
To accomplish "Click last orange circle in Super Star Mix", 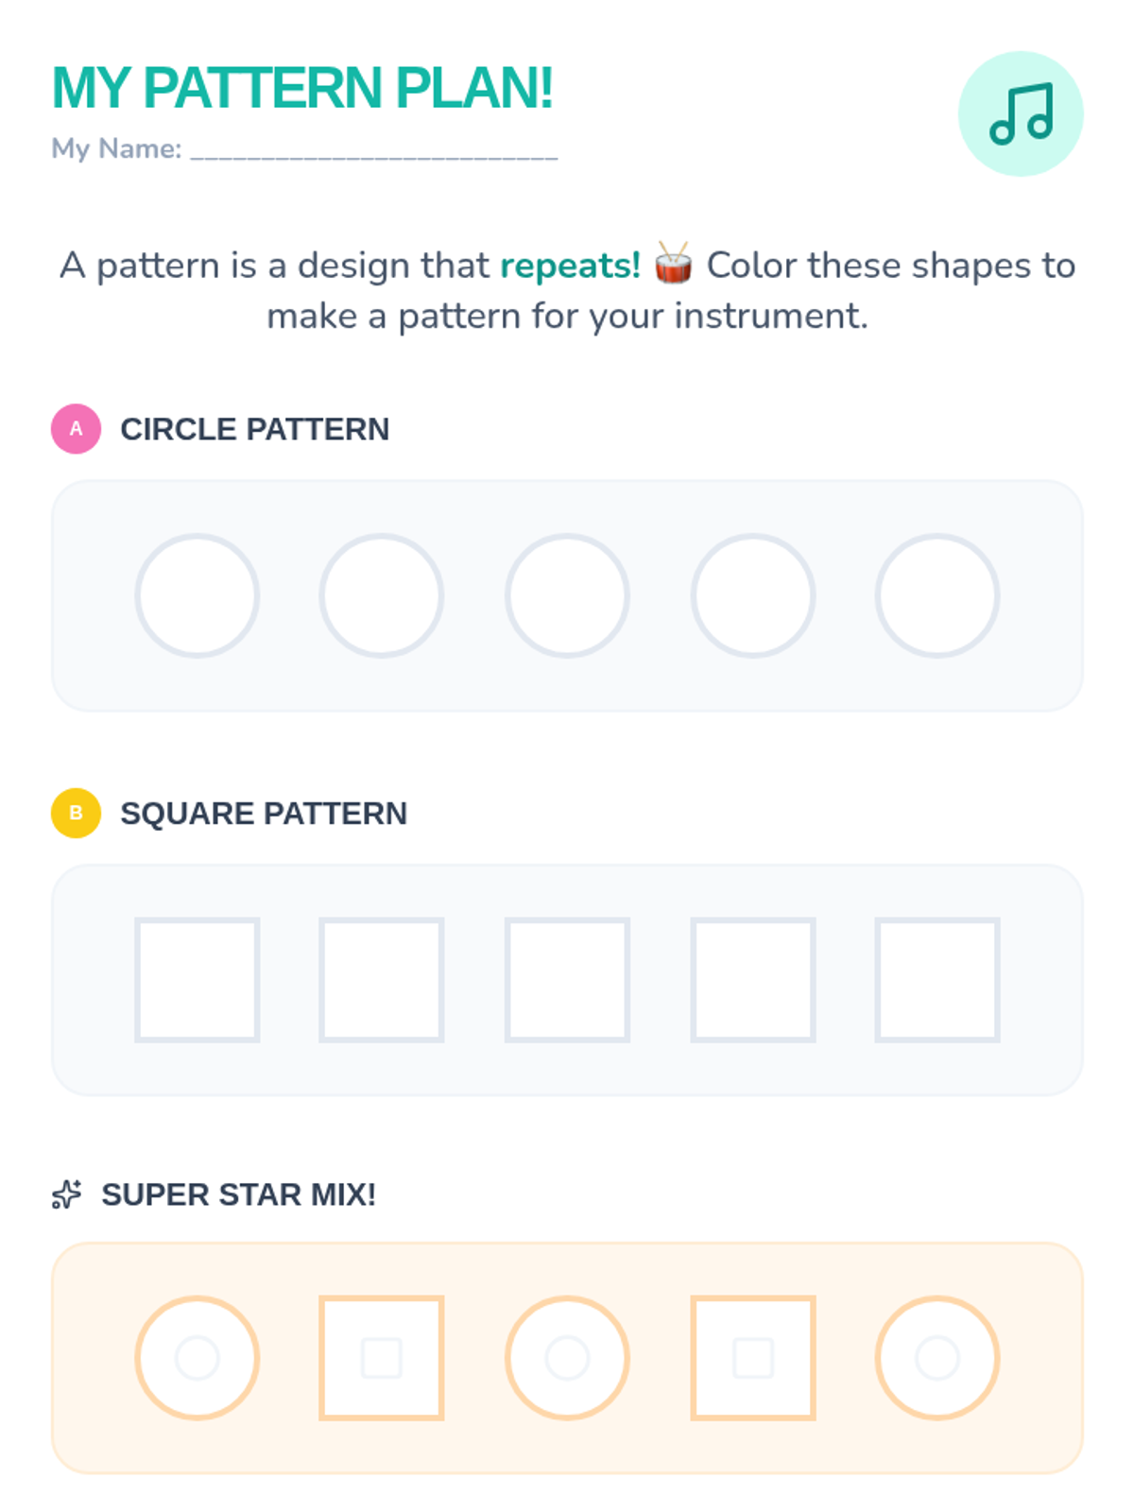I will (x=936, y=1358).
